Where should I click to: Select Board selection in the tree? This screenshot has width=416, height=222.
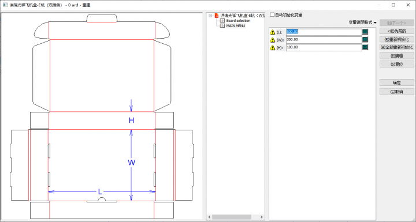tap(238, 21)
